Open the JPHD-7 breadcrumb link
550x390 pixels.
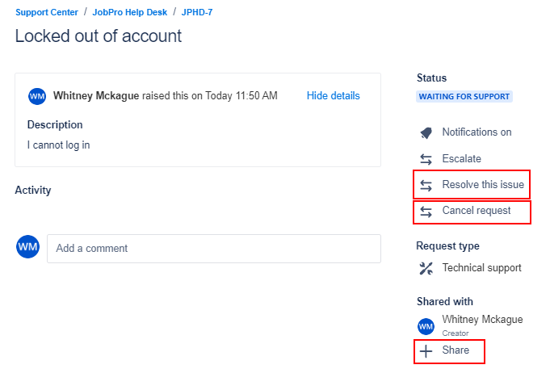tap(197, 12)
